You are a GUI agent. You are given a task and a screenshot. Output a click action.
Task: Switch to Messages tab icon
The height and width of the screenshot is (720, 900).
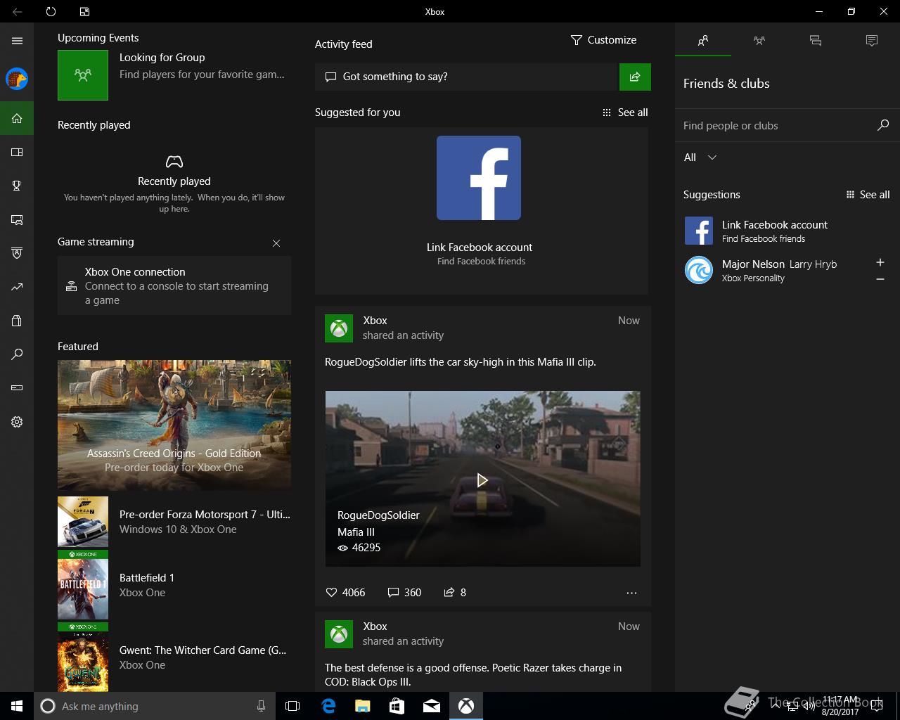click(816, 41)
